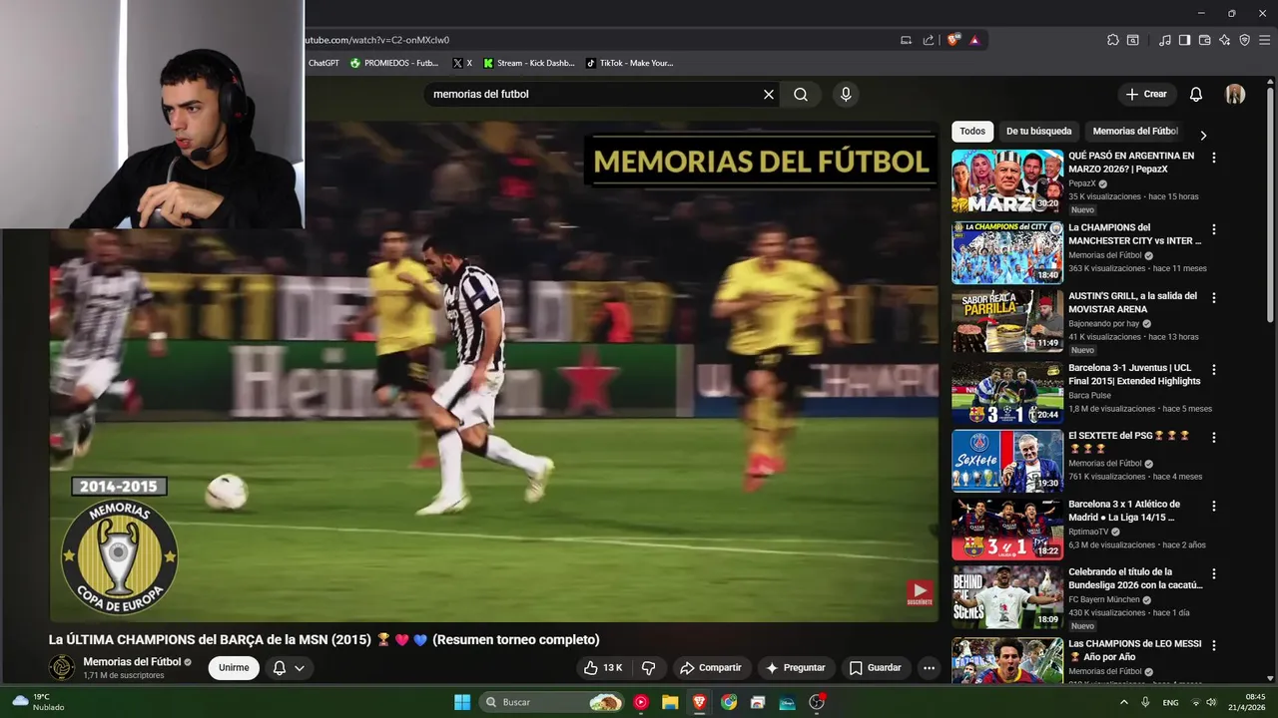Clear the YouTube search text with X

(769, 95)
